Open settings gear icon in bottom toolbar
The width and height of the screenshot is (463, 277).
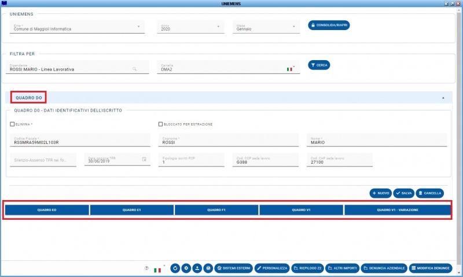click(186, 268)
